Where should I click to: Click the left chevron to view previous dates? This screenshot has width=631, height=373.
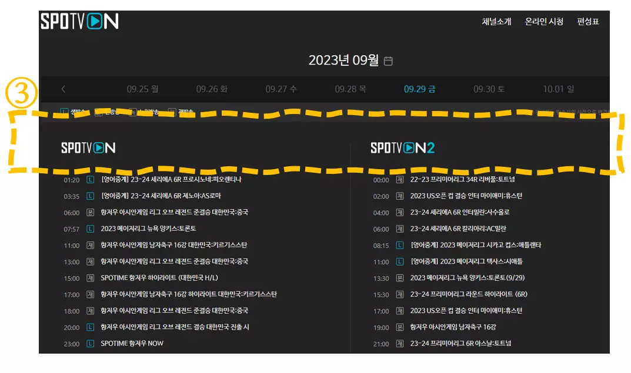coord(64,89)
